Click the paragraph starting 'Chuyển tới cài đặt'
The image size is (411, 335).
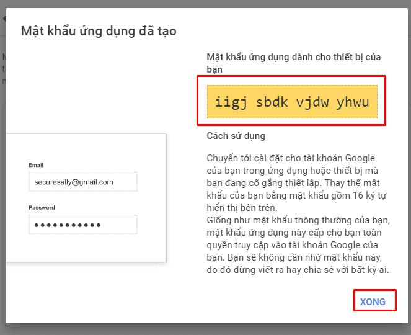[297, 183]
